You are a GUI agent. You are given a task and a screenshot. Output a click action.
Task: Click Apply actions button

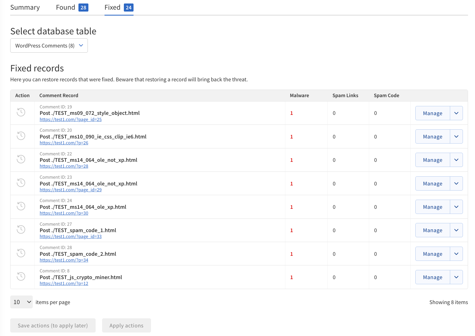click(126, 326)
